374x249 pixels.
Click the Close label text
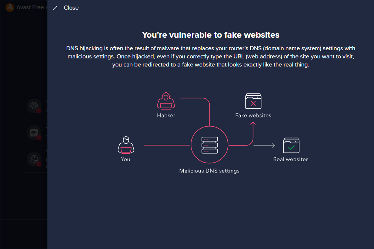(71, 8)
